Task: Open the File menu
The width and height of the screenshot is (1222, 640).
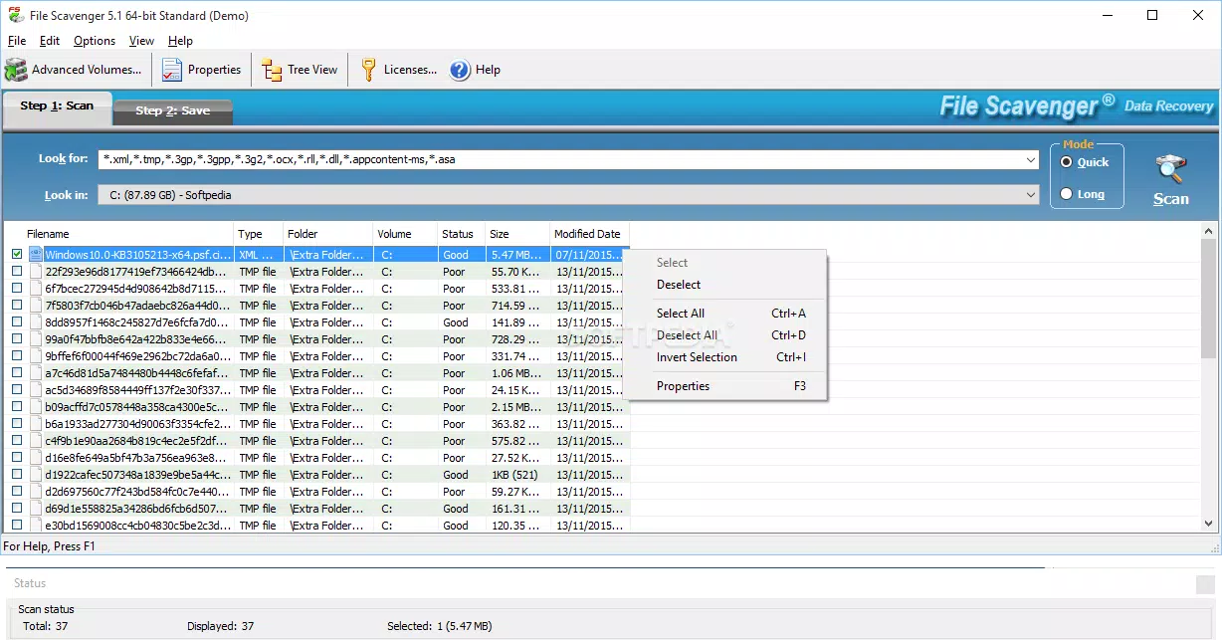Action: point(17,41)
